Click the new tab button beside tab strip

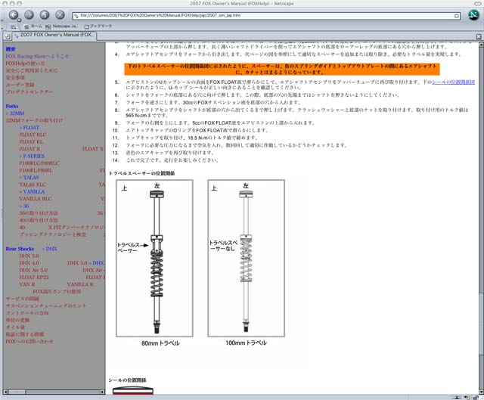click(x=8, y=36)
